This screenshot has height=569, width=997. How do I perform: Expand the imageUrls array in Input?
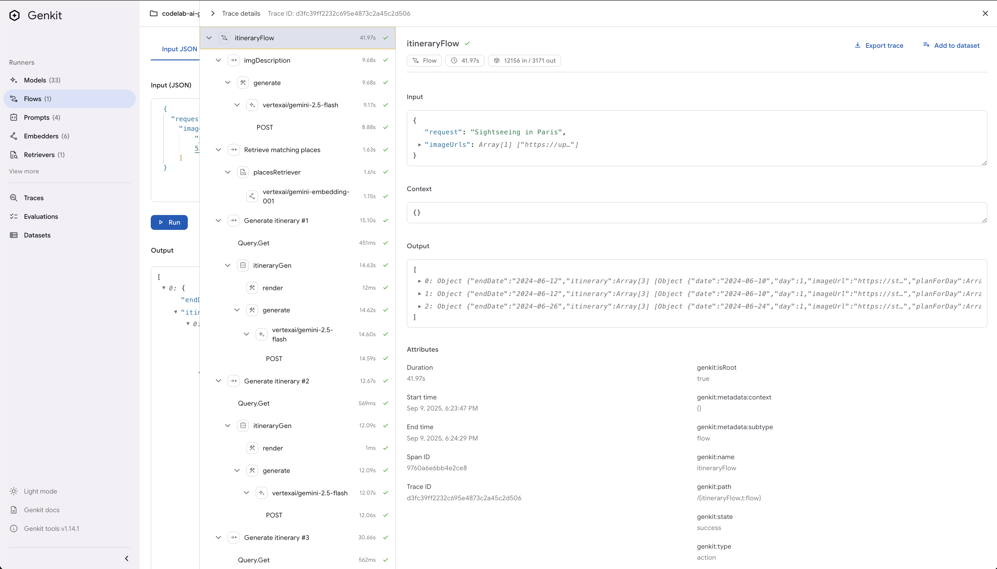pyautogui.click(x=420, y=145)
